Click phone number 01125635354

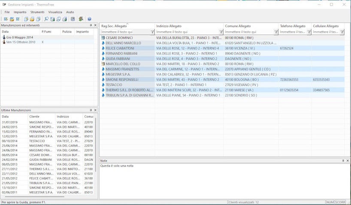[289, 90]
